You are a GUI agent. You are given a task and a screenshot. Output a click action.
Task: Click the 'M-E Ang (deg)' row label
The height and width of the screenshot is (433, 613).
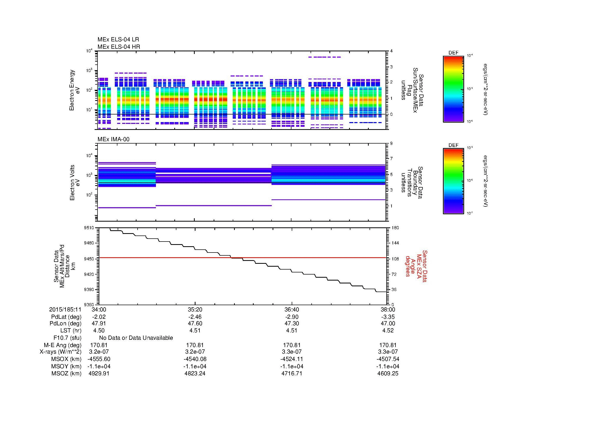63,345
